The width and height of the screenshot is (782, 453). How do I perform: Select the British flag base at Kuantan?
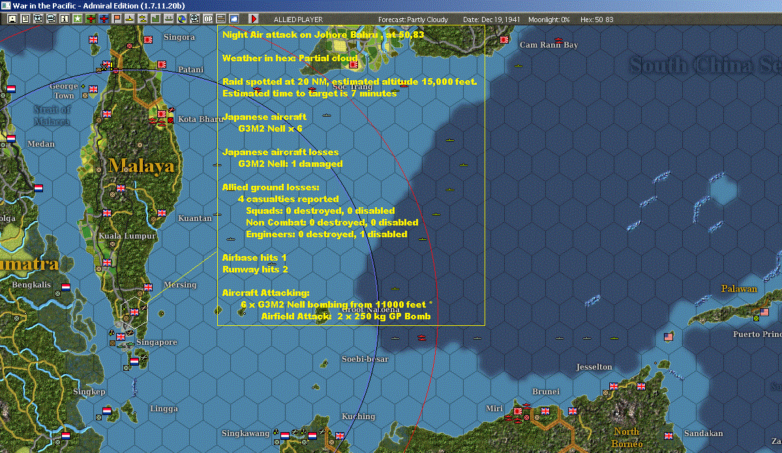pyautogui.click(x=162, y=212)
